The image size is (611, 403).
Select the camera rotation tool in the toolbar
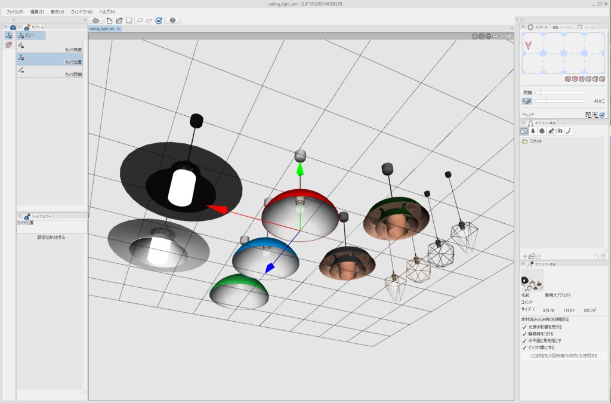(96, 20)
